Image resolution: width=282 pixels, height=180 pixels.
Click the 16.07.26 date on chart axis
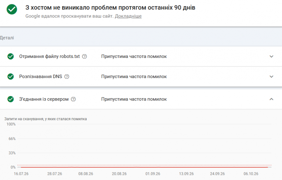(21, 174)
